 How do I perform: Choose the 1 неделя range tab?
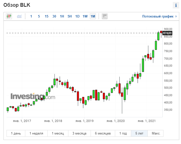pos(36,133)
